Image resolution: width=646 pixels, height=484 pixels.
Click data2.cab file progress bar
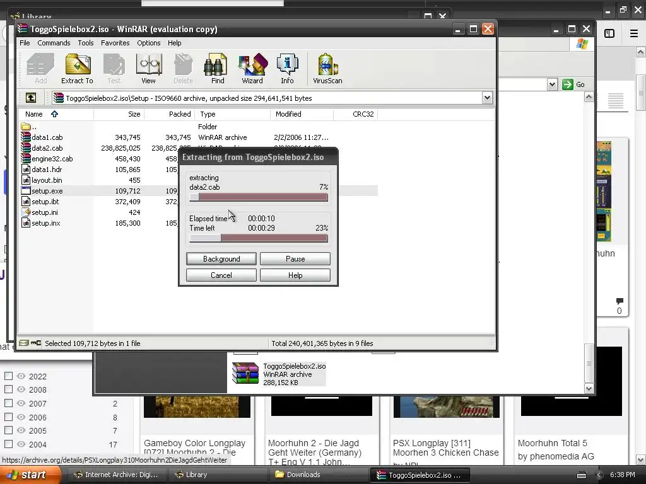[x=258, y=197]
